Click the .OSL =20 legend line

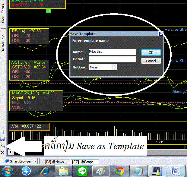pos(21,77)
